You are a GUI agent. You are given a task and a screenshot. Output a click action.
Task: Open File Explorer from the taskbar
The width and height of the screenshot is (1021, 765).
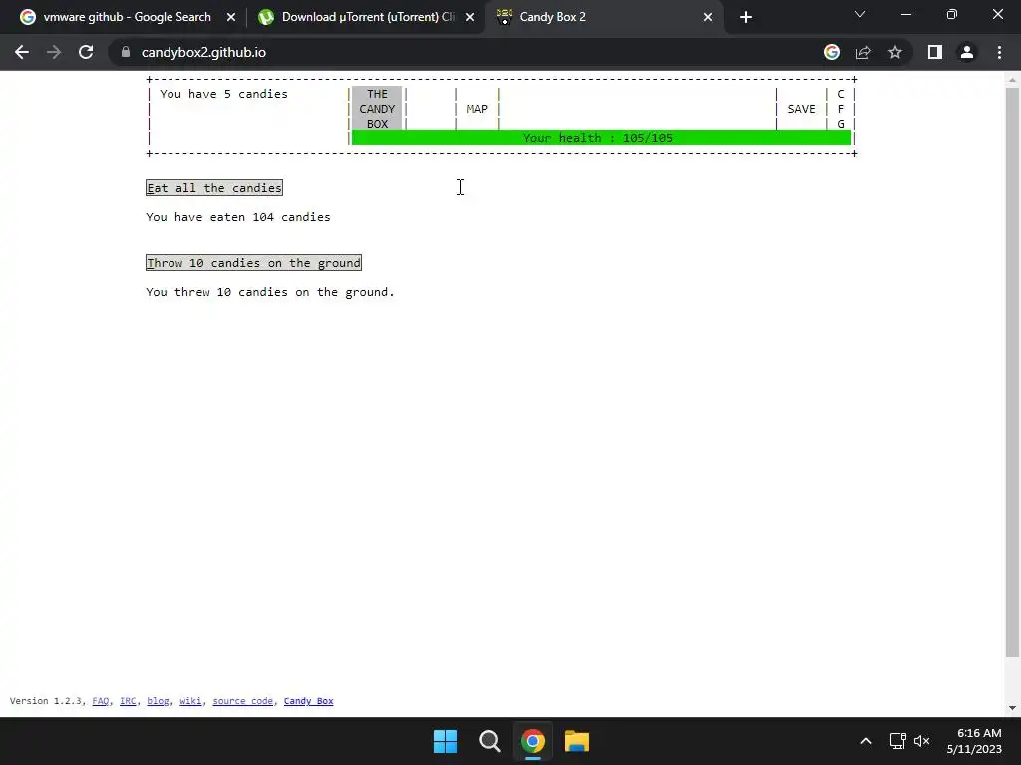(x=577, y=741)
